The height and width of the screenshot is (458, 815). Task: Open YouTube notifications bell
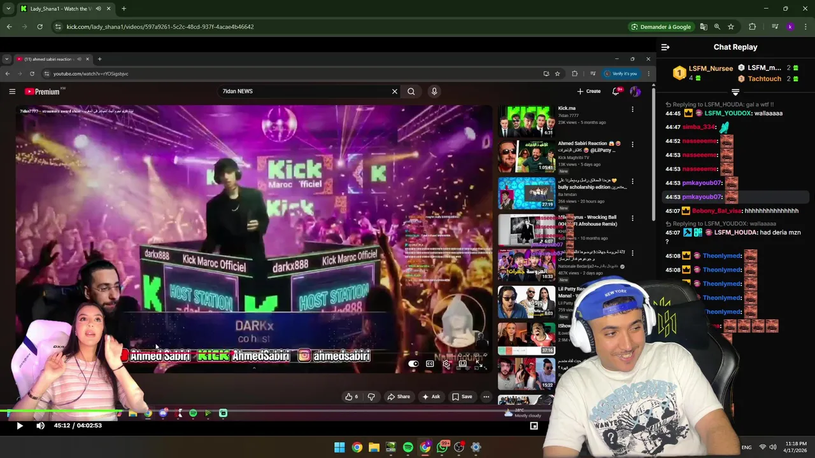coord(616,92)
